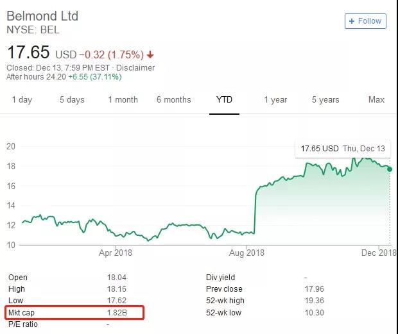Switch chart to 1 year

(275, 99)
